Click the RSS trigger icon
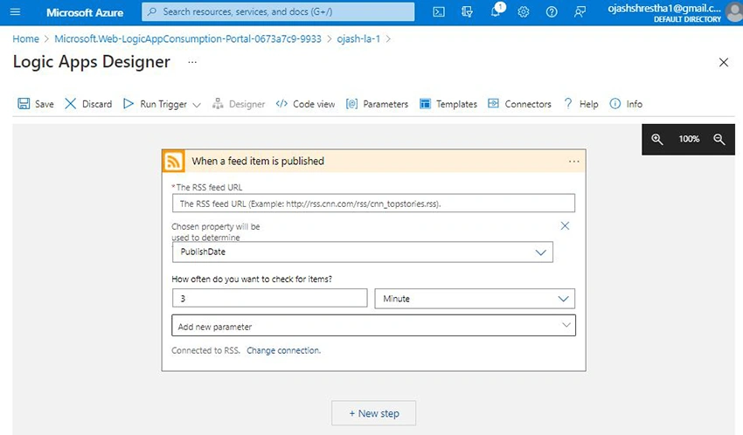The width and height of the screenshot is (743, 435). tap(173, 162)
